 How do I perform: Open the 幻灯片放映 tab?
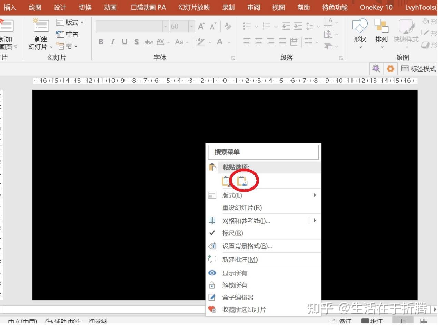tap(194, 7)
